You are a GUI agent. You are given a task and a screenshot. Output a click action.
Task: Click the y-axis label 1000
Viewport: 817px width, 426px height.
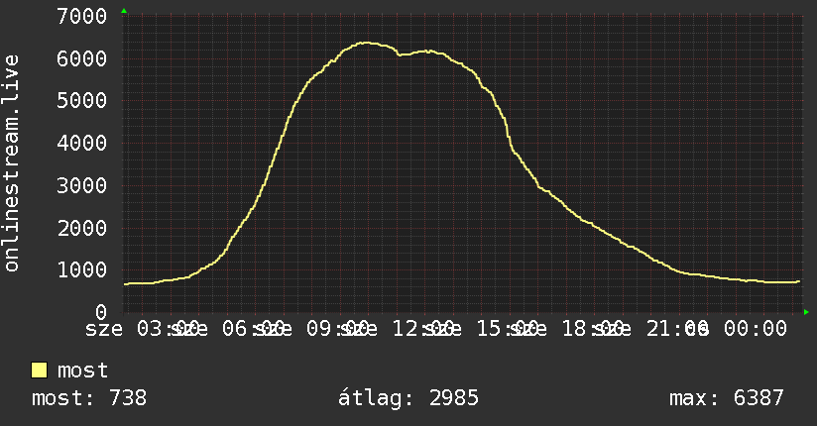(x=82, y=269)
